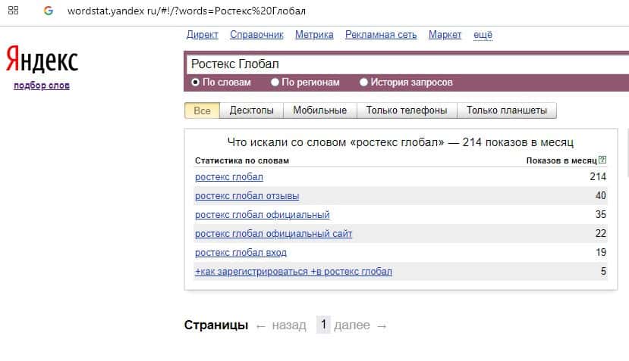This screenshot has height=361, width=629.
Task: Switch to the Десктопы tab
Action: (251, 110)
